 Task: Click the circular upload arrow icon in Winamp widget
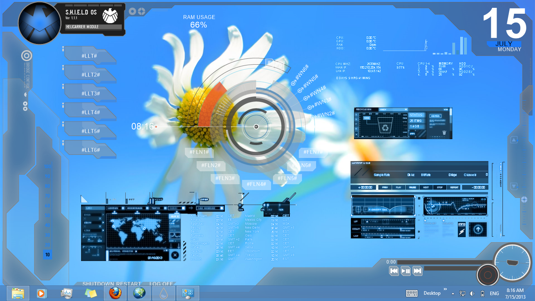click(478, 230)
